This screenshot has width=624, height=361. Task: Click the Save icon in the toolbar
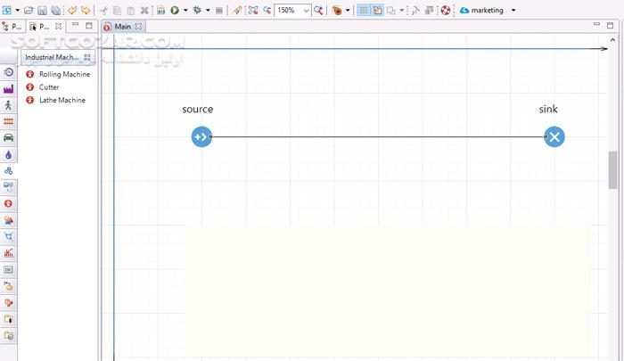tap(42, 11)
